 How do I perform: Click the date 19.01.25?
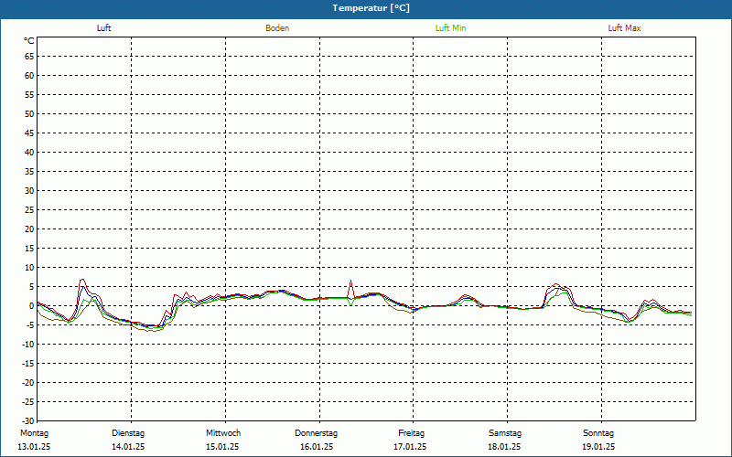[598, 447]
